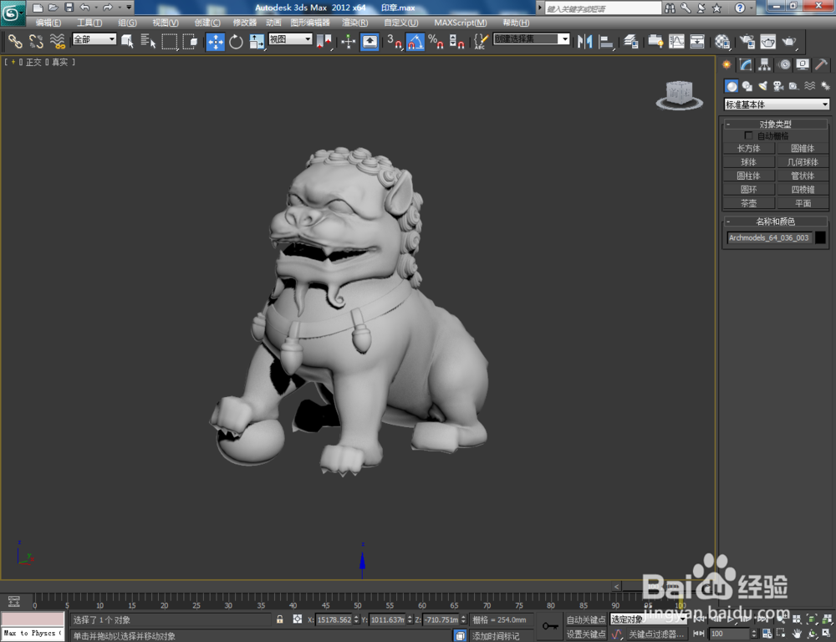
Task: Enable the 自动栅格 checkbox
Action: [748, 135]
